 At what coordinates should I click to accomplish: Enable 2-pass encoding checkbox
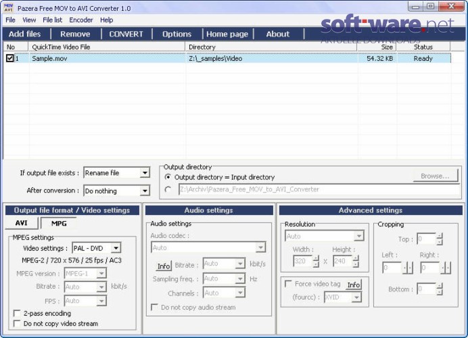(17, 313)
